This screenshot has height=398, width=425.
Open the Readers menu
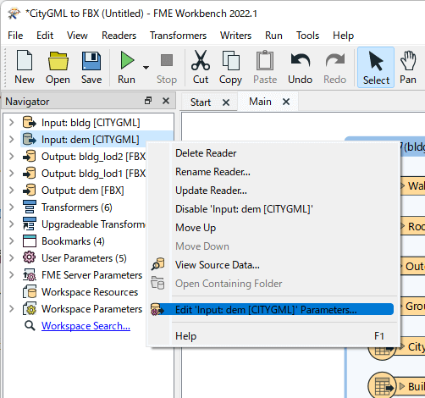(119, 36)
